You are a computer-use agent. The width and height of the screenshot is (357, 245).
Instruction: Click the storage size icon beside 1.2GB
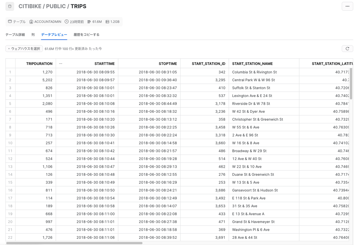pyautogui.click(x=107, y=22)
